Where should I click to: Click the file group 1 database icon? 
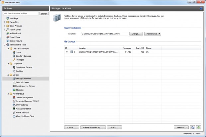pos(71,52)
